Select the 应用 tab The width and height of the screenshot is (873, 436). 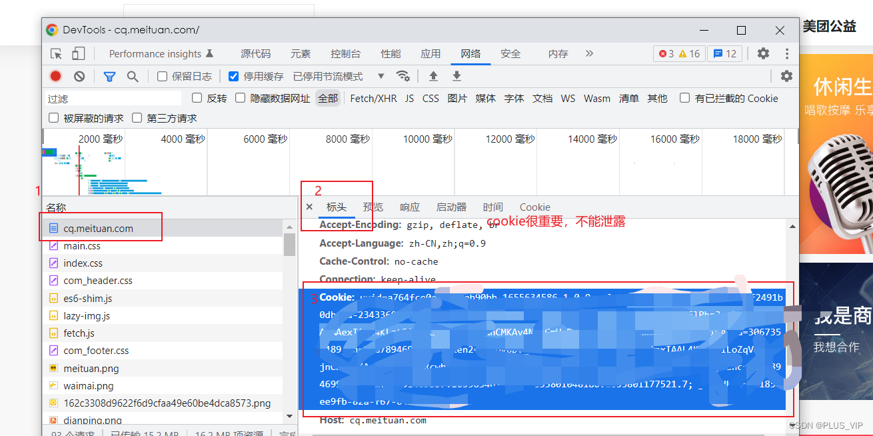pos(431,54)
